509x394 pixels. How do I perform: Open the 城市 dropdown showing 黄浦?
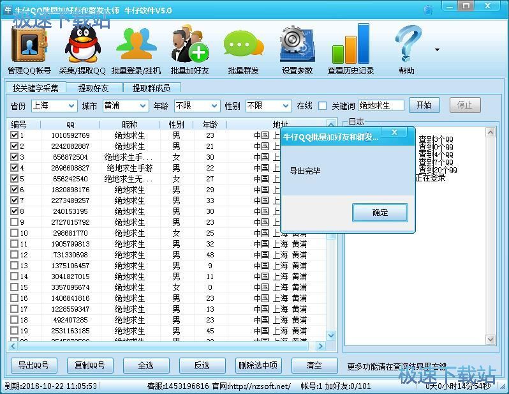126,105
